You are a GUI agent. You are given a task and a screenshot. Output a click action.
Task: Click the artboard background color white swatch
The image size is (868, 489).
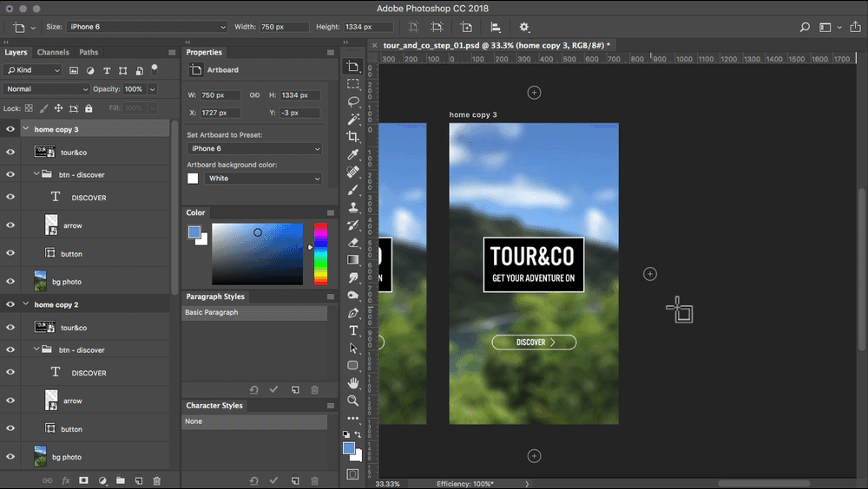click(x=193, y=179)
